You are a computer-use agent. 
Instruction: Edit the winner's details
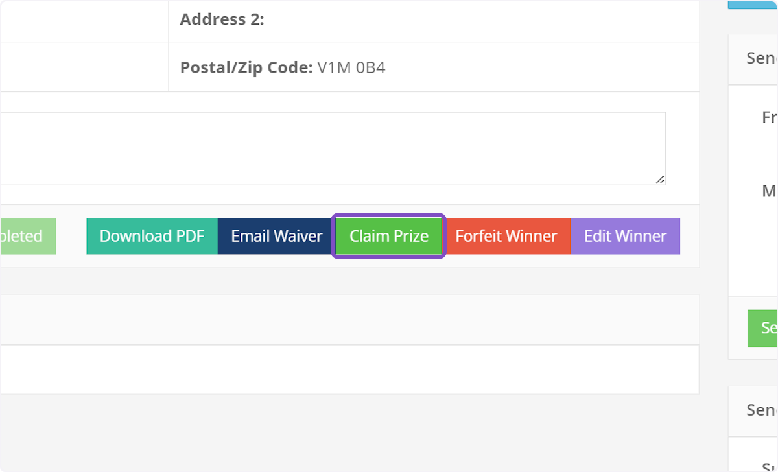[x=624, y=236]
